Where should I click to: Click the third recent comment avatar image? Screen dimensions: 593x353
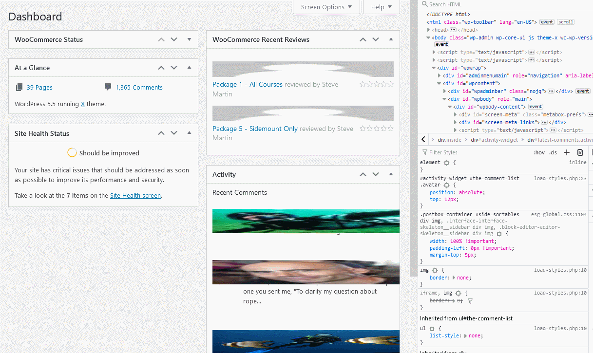306,341
